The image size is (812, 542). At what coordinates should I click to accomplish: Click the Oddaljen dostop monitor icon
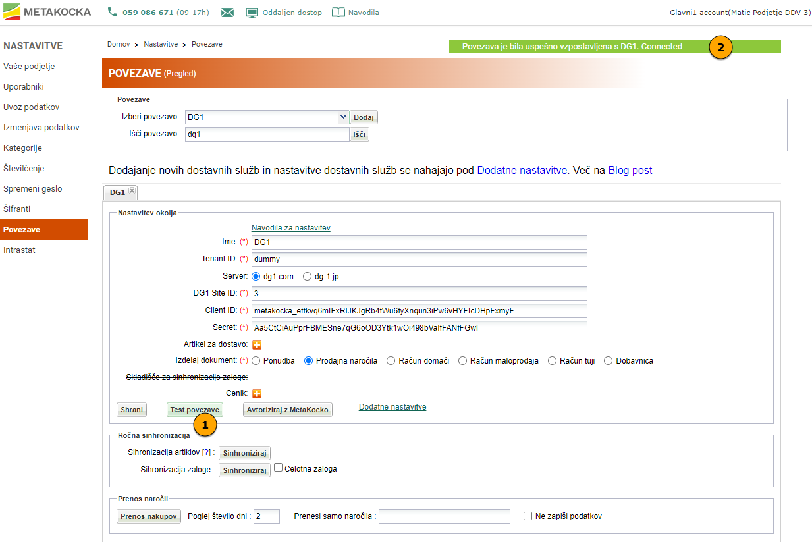(252, 13)
